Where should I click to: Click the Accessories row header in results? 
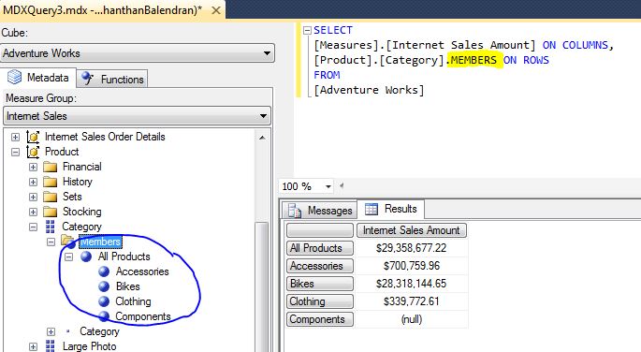320,266
